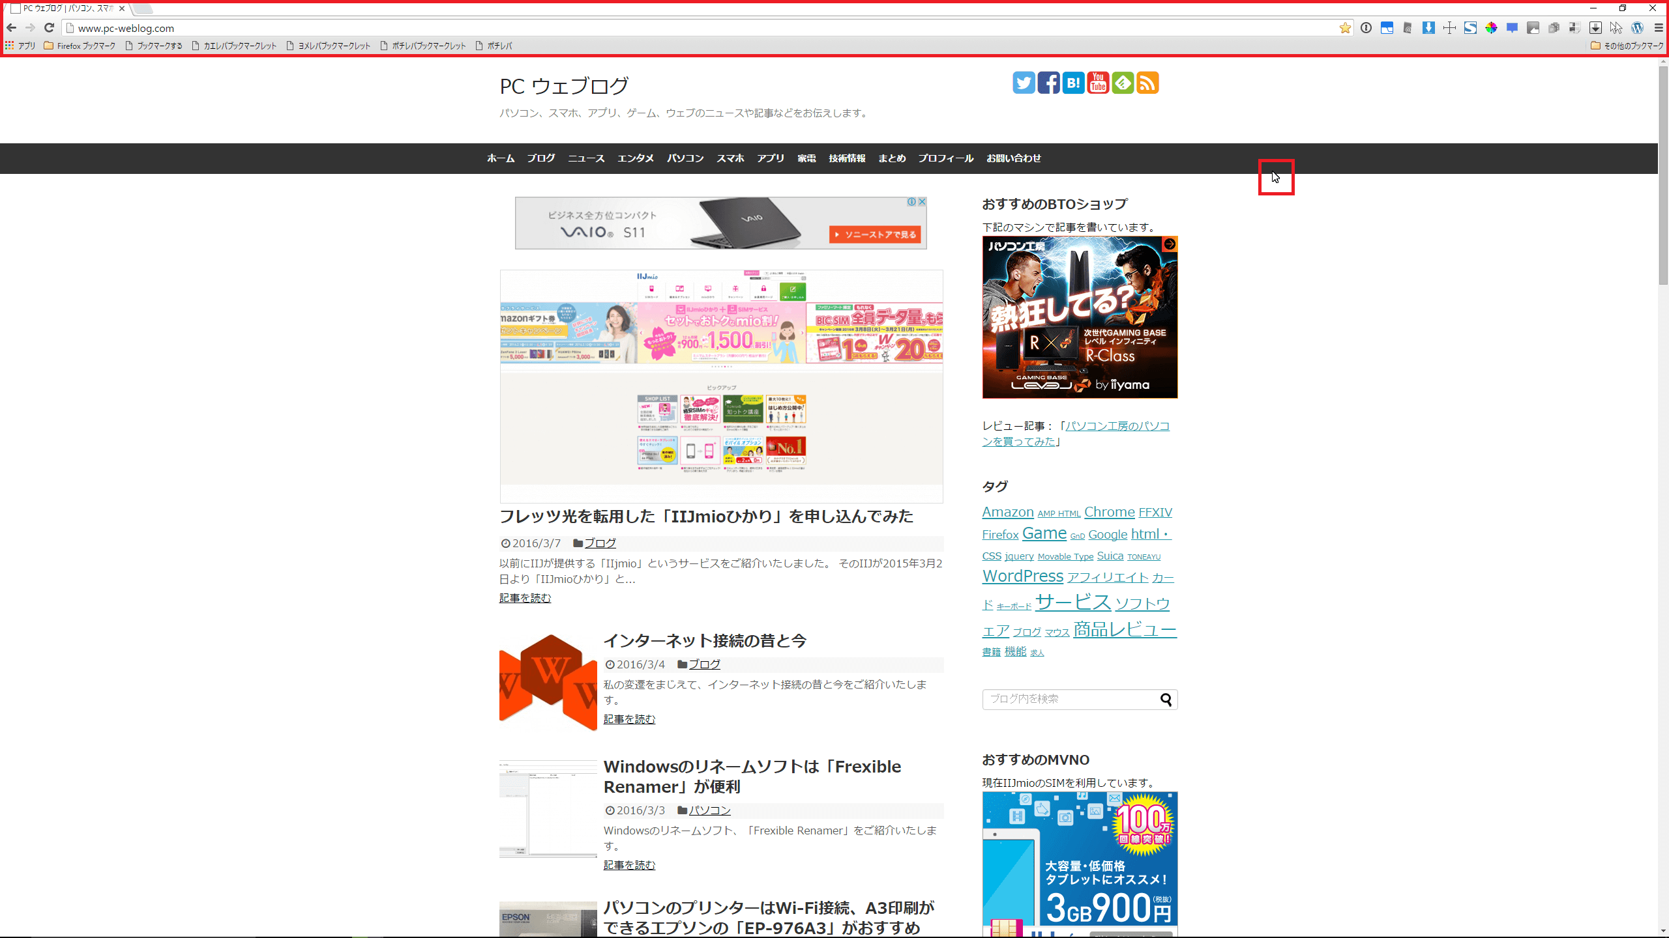Select プロフィール in the navigation bar
Viewport: 1669px width, 938px height.
point(945,158)
